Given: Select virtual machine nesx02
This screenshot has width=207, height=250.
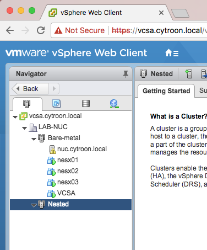Looking at the screenshot, I should [x=68, y=171].
